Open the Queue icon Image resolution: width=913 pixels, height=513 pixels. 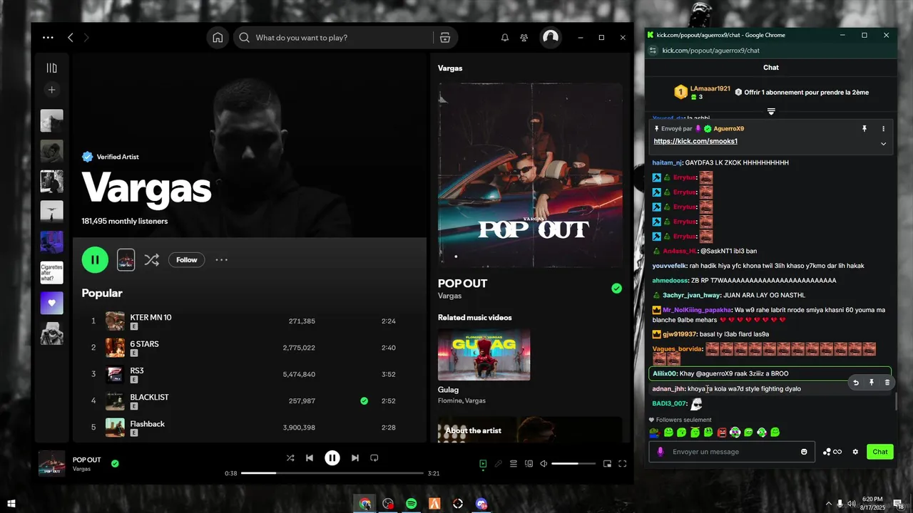click(x=514, y=464)
